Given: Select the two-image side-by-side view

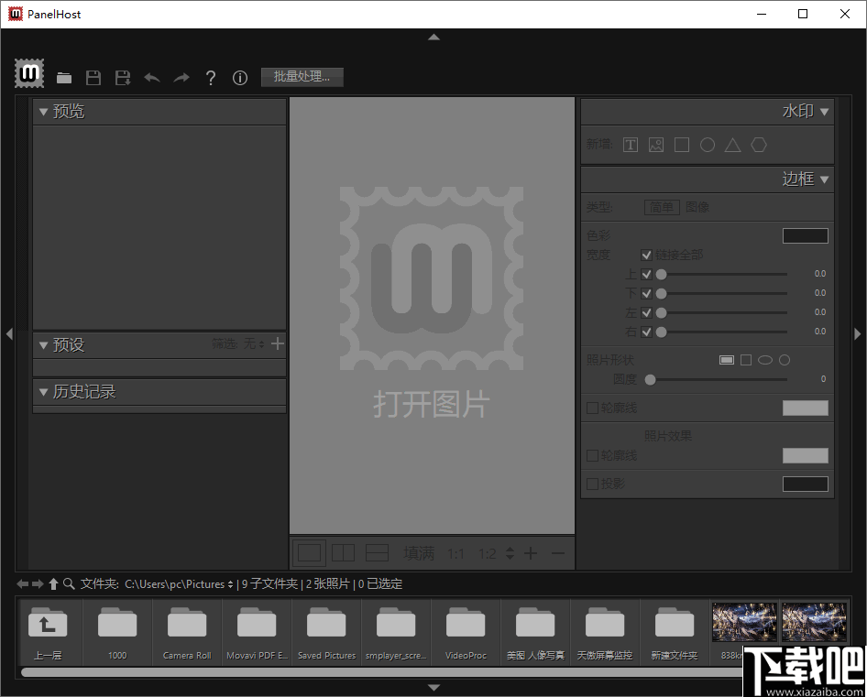Looking at the screenshot, I should tap(343, 551).
